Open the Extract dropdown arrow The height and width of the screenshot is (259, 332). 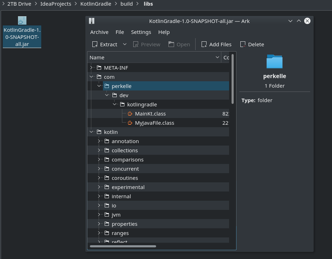(124, 44)
